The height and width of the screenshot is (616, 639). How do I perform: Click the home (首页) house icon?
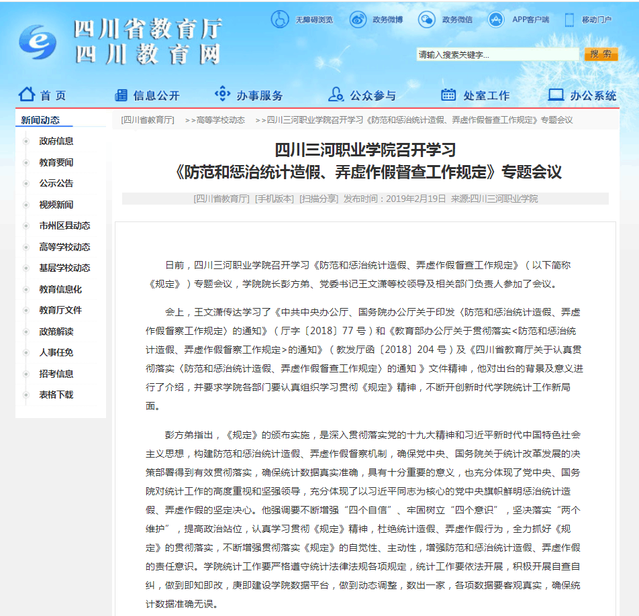click(27, 94)
